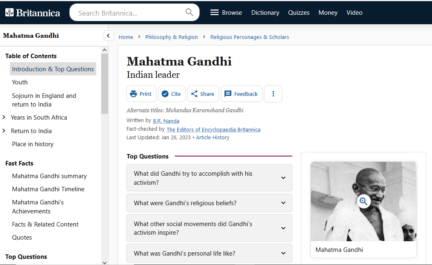Open Mahatma Gandhi's Achievements
The image size is (432, 265).
[38, 206]
